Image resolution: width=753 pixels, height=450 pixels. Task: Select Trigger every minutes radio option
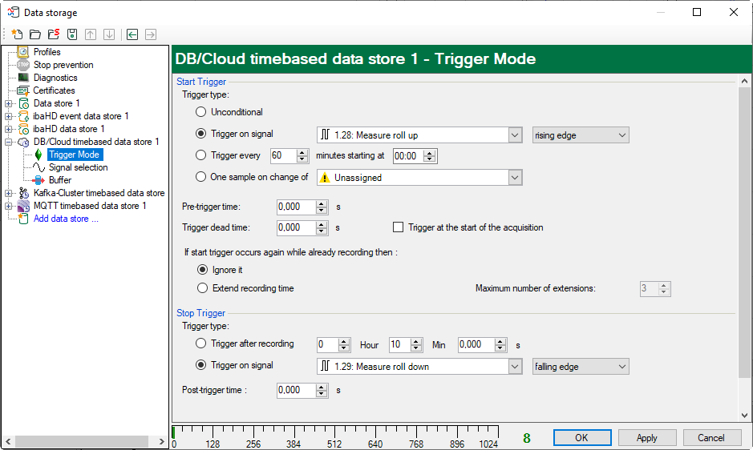tap(200, 155)
